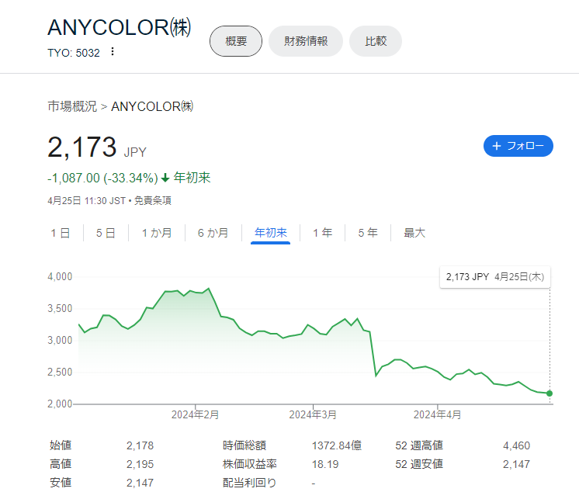Click the 高値 value 2,195
This screenshot has width=579, height=499.
click(x=140, y=464)
